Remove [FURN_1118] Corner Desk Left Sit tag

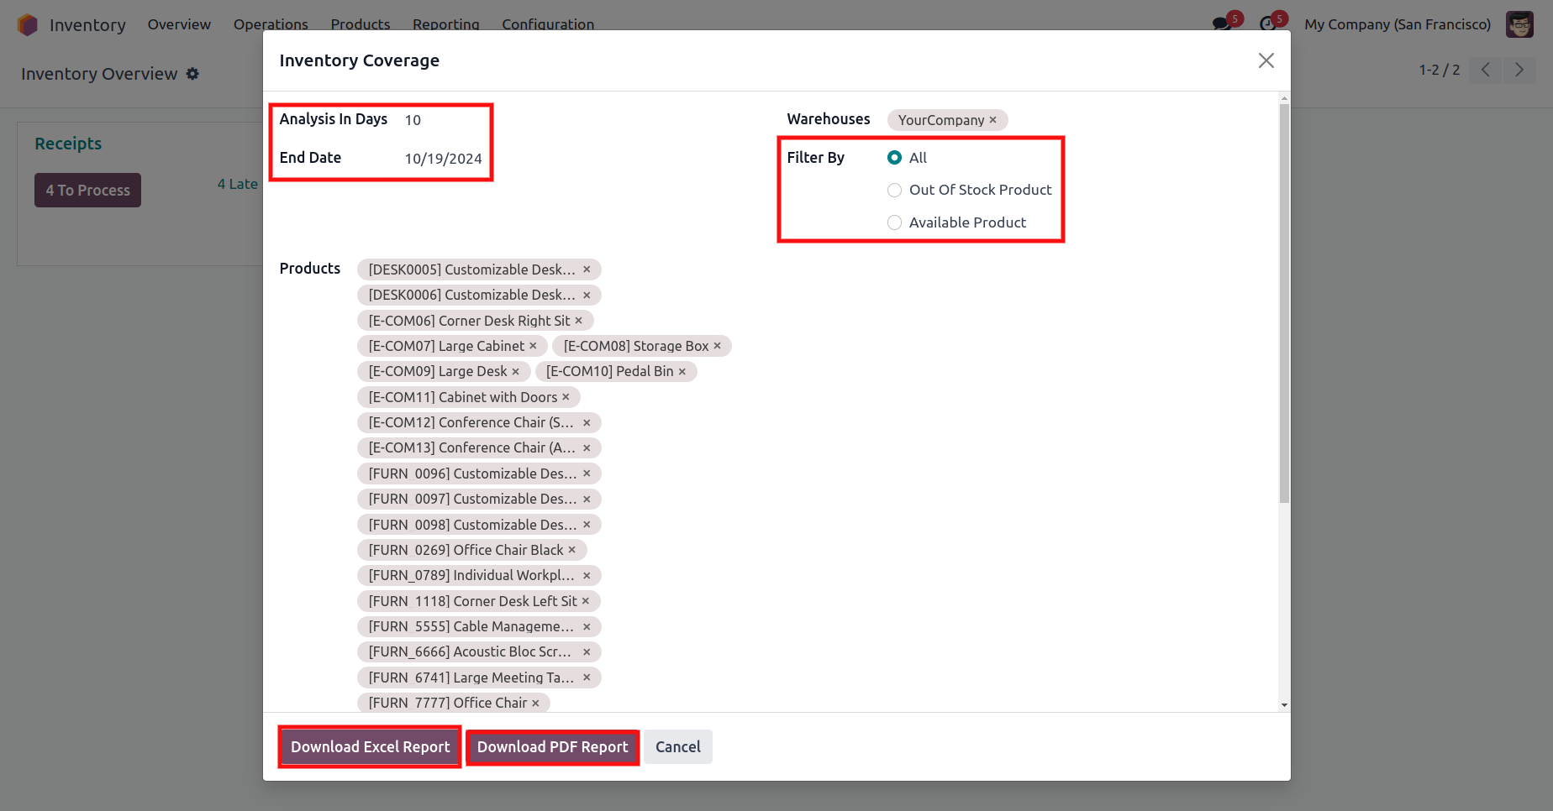click(585, 601)
